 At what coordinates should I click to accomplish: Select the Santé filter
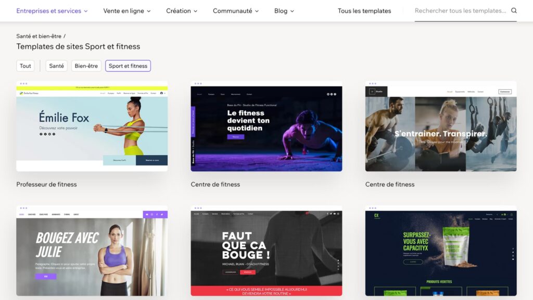[56, 66]
